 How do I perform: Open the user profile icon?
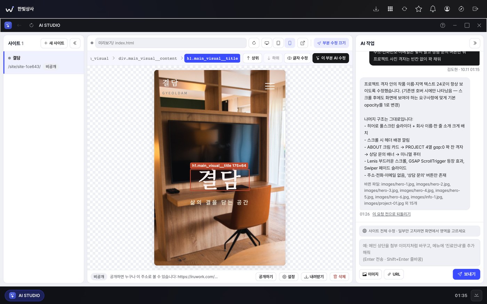click(447, 9)
